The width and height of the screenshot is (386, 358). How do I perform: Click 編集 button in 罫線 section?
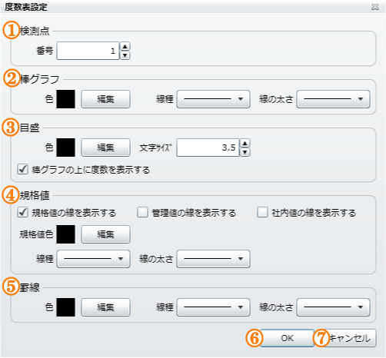tap(105, 307)
